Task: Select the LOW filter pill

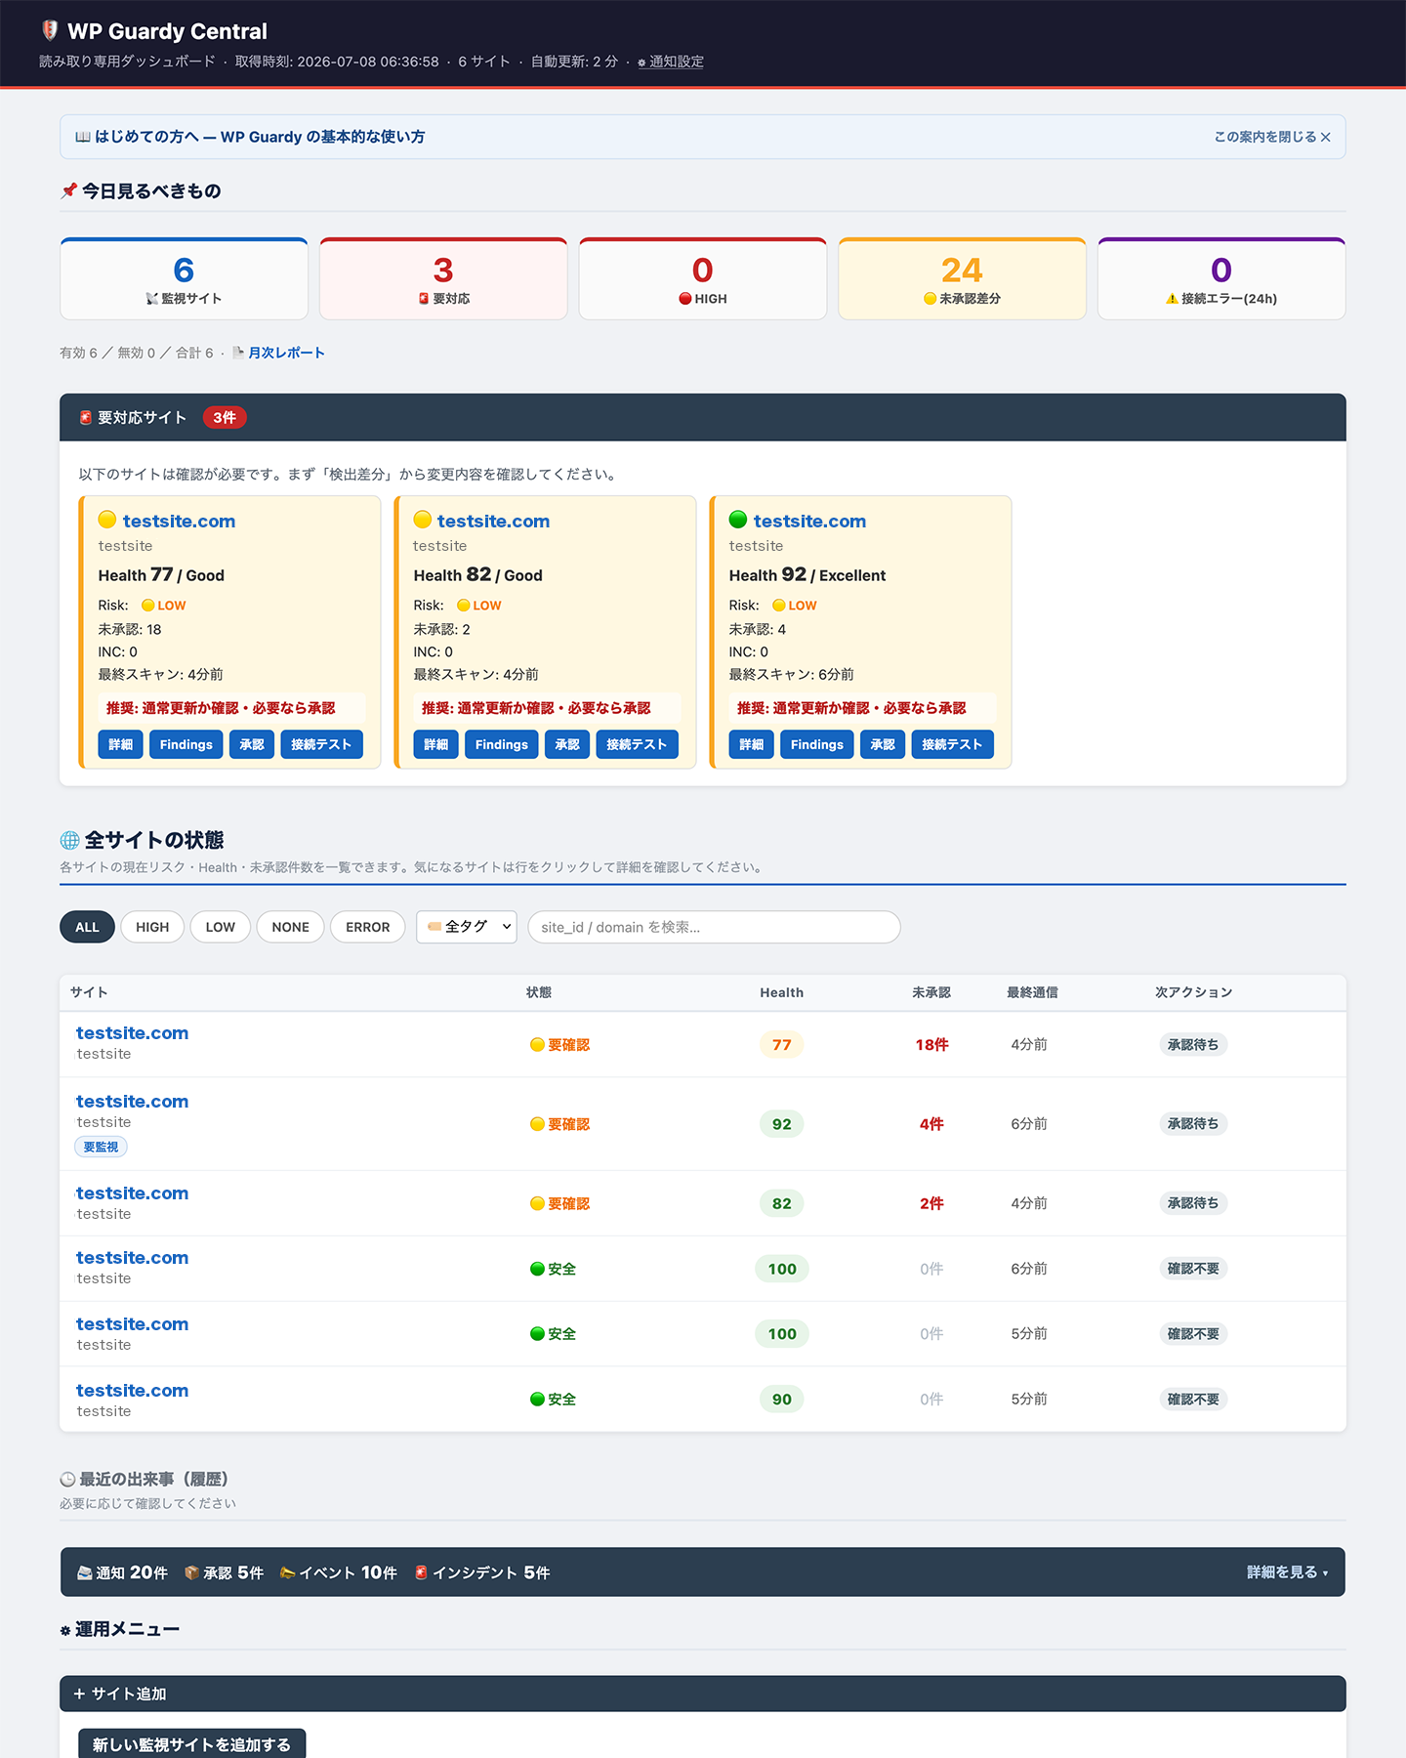Action: (220, 927)
